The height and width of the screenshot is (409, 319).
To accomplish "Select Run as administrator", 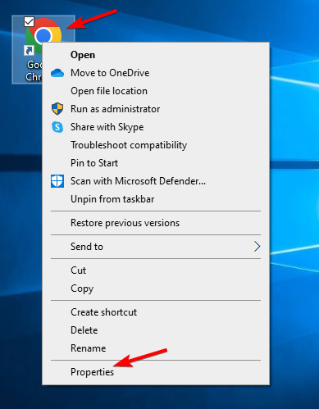I will click(x=156, y=109).
